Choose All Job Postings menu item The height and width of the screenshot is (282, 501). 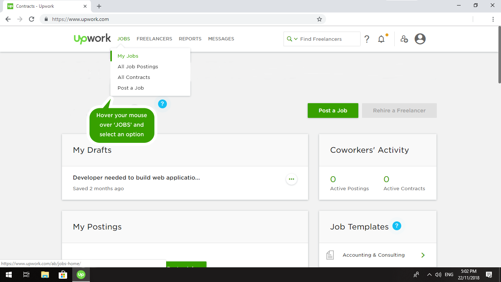coord(138,67)
